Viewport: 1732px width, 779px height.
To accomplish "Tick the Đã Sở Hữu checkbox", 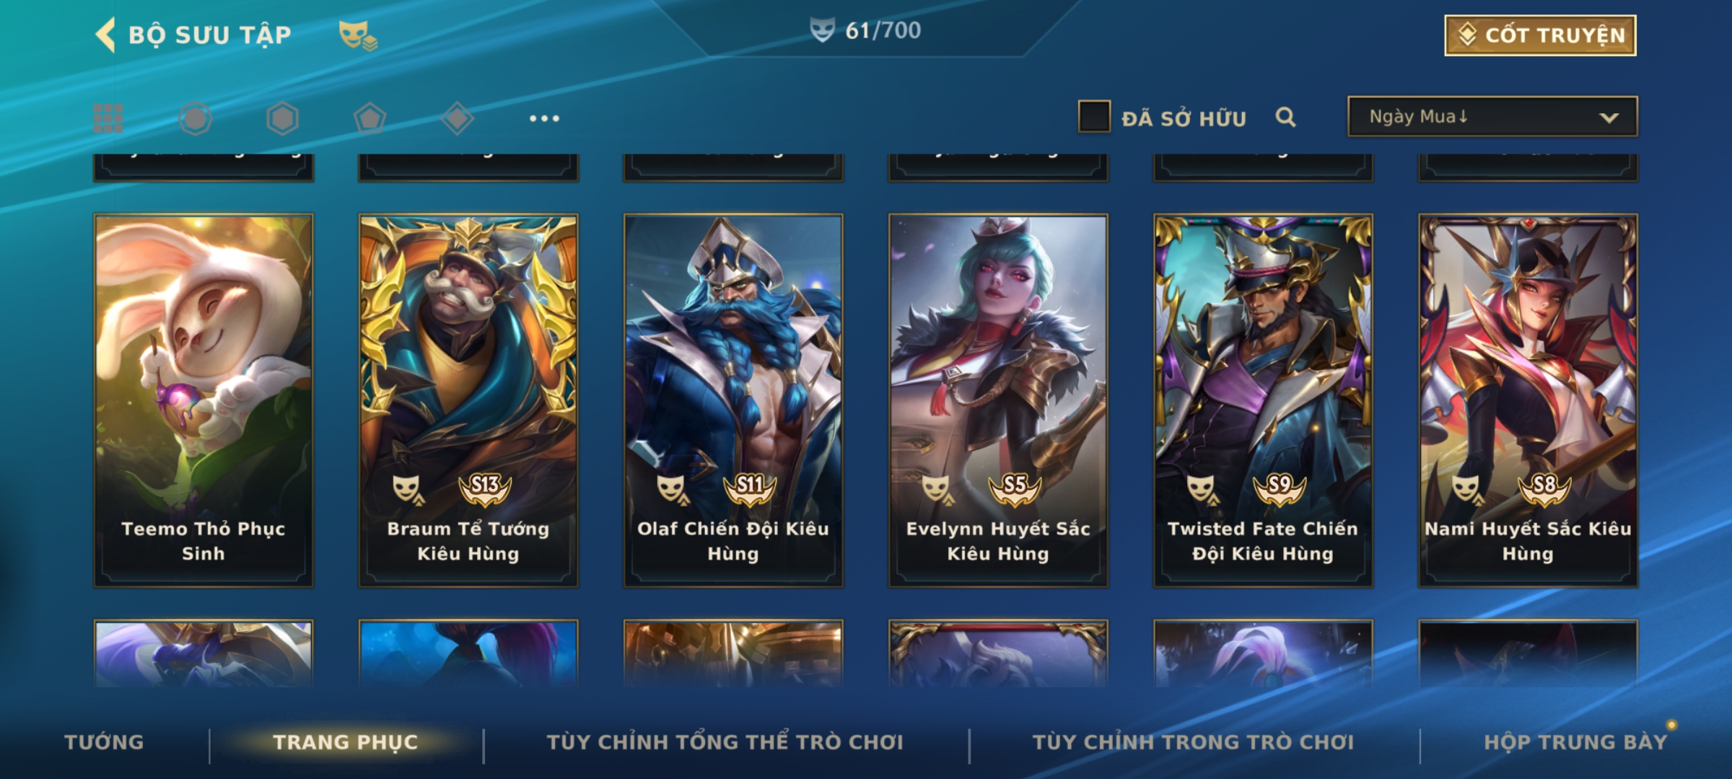I will pyautogui.click(x=1094, y=117).
